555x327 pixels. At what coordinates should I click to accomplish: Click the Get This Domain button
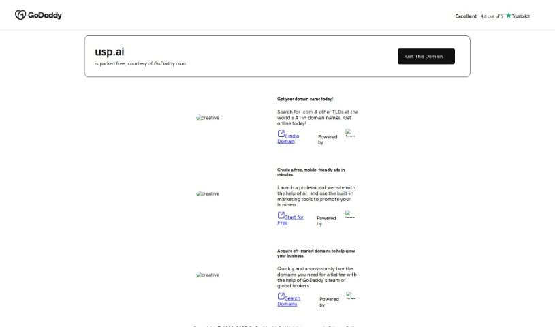click(x=426, y=57)
